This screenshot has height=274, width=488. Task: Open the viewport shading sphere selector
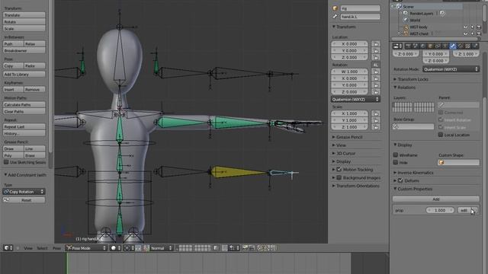115,248
